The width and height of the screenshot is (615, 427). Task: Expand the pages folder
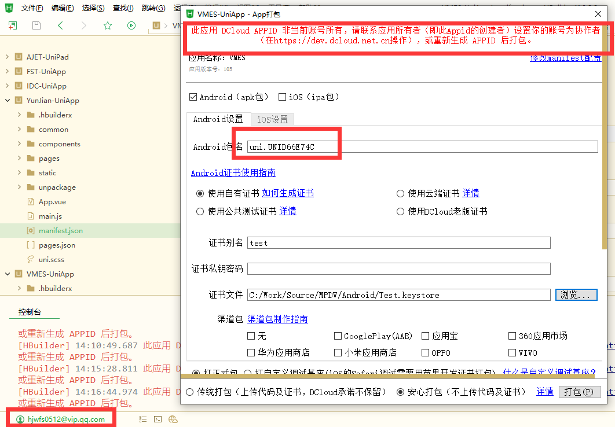[x=20, y=159]
